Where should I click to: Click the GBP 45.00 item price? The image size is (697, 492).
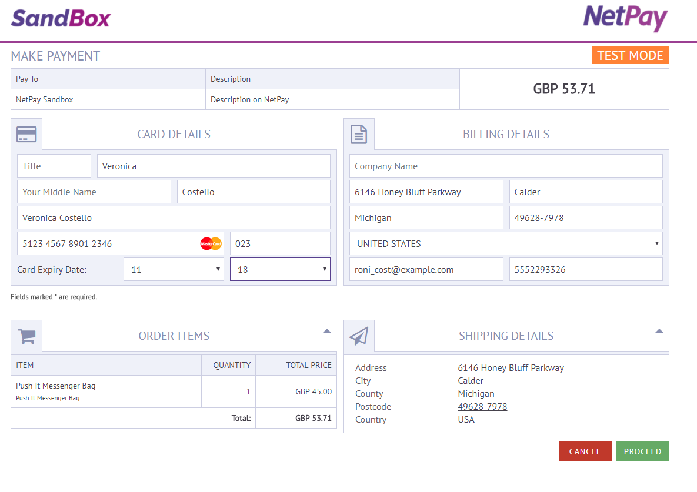(x=314, y=391)
